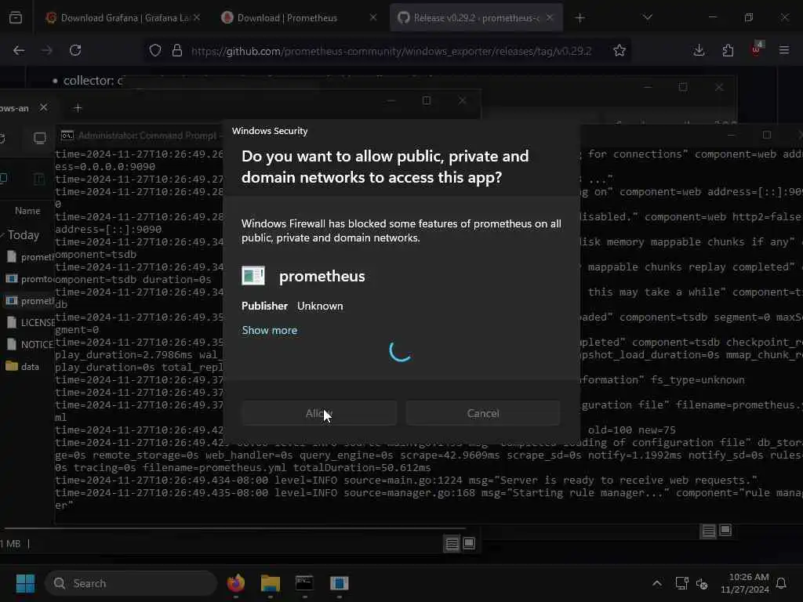Open the Windows Start menu
Viewport: 803px width, 602px height.
coord(25,583)
